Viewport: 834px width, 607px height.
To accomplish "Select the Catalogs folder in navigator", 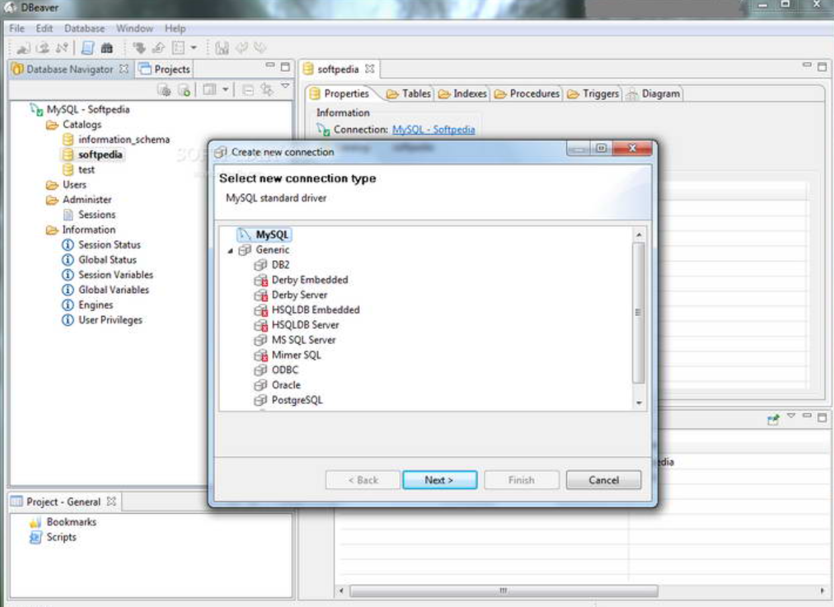I will [x=82, y=125].
